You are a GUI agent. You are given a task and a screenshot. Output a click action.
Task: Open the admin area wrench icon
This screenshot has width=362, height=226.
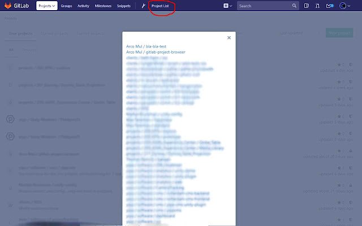[x=143, y=6]
